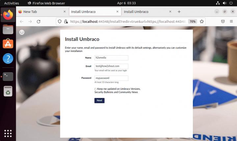The image size is (237, 141).
Task: Minimize the Firefox window
Action: [x=217, y=12]
